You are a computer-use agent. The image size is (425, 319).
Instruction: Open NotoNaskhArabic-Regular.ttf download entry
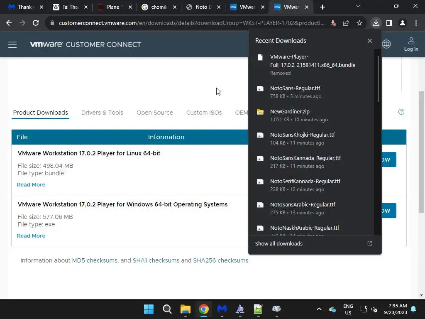click(311, 229)
